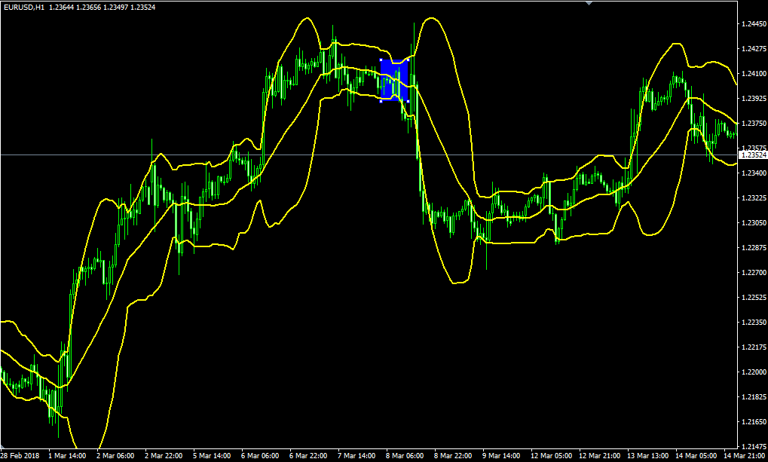768x462 pixels.
Task: Click the 5 Mar 14:00 time label
Action: pyautogui.click(x=212, y=456)
